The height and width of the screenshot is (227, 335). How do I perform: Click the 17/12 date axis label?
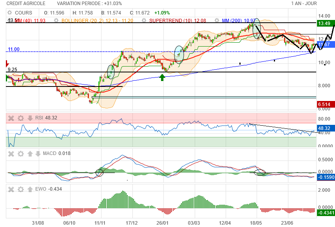click(x=132, y=223)
